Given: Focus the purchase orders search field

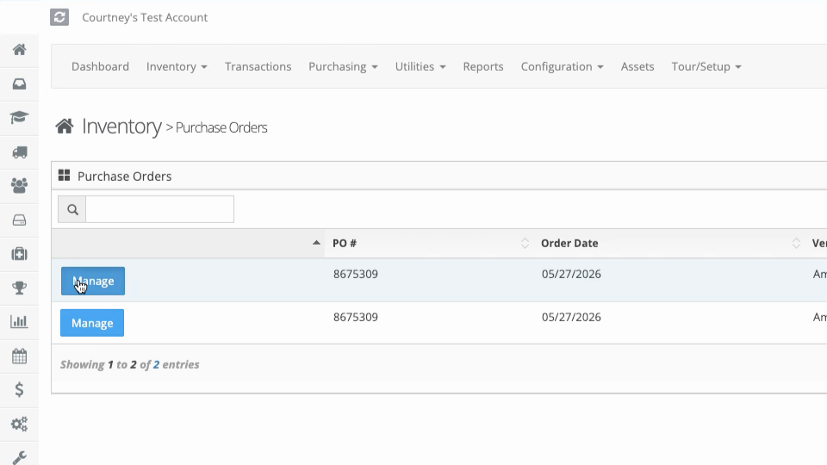Looking at the screenshot, I should point(160,209).
